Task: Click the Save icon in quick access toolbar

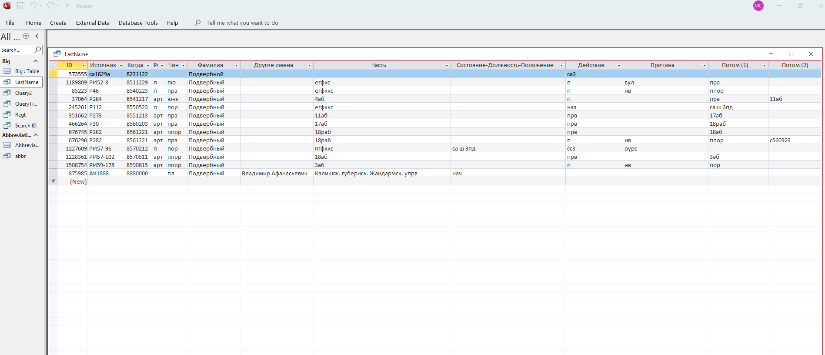Action: point(21,6)
